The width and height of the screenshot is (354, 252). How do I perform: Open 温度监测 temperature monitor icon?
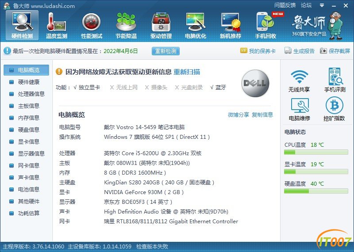pos(57,26)
